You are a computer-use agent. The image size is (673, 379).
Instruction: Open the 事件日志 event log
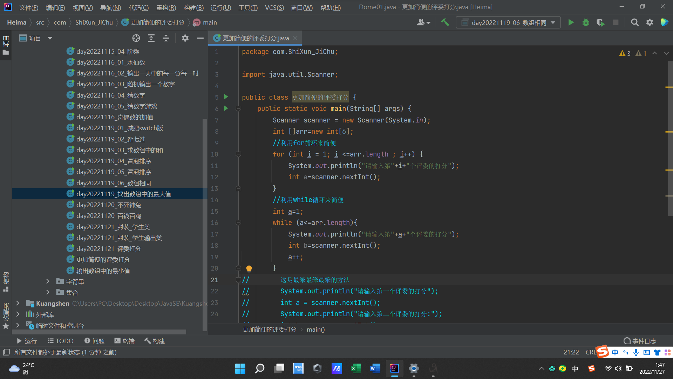(x=640, y=341)
